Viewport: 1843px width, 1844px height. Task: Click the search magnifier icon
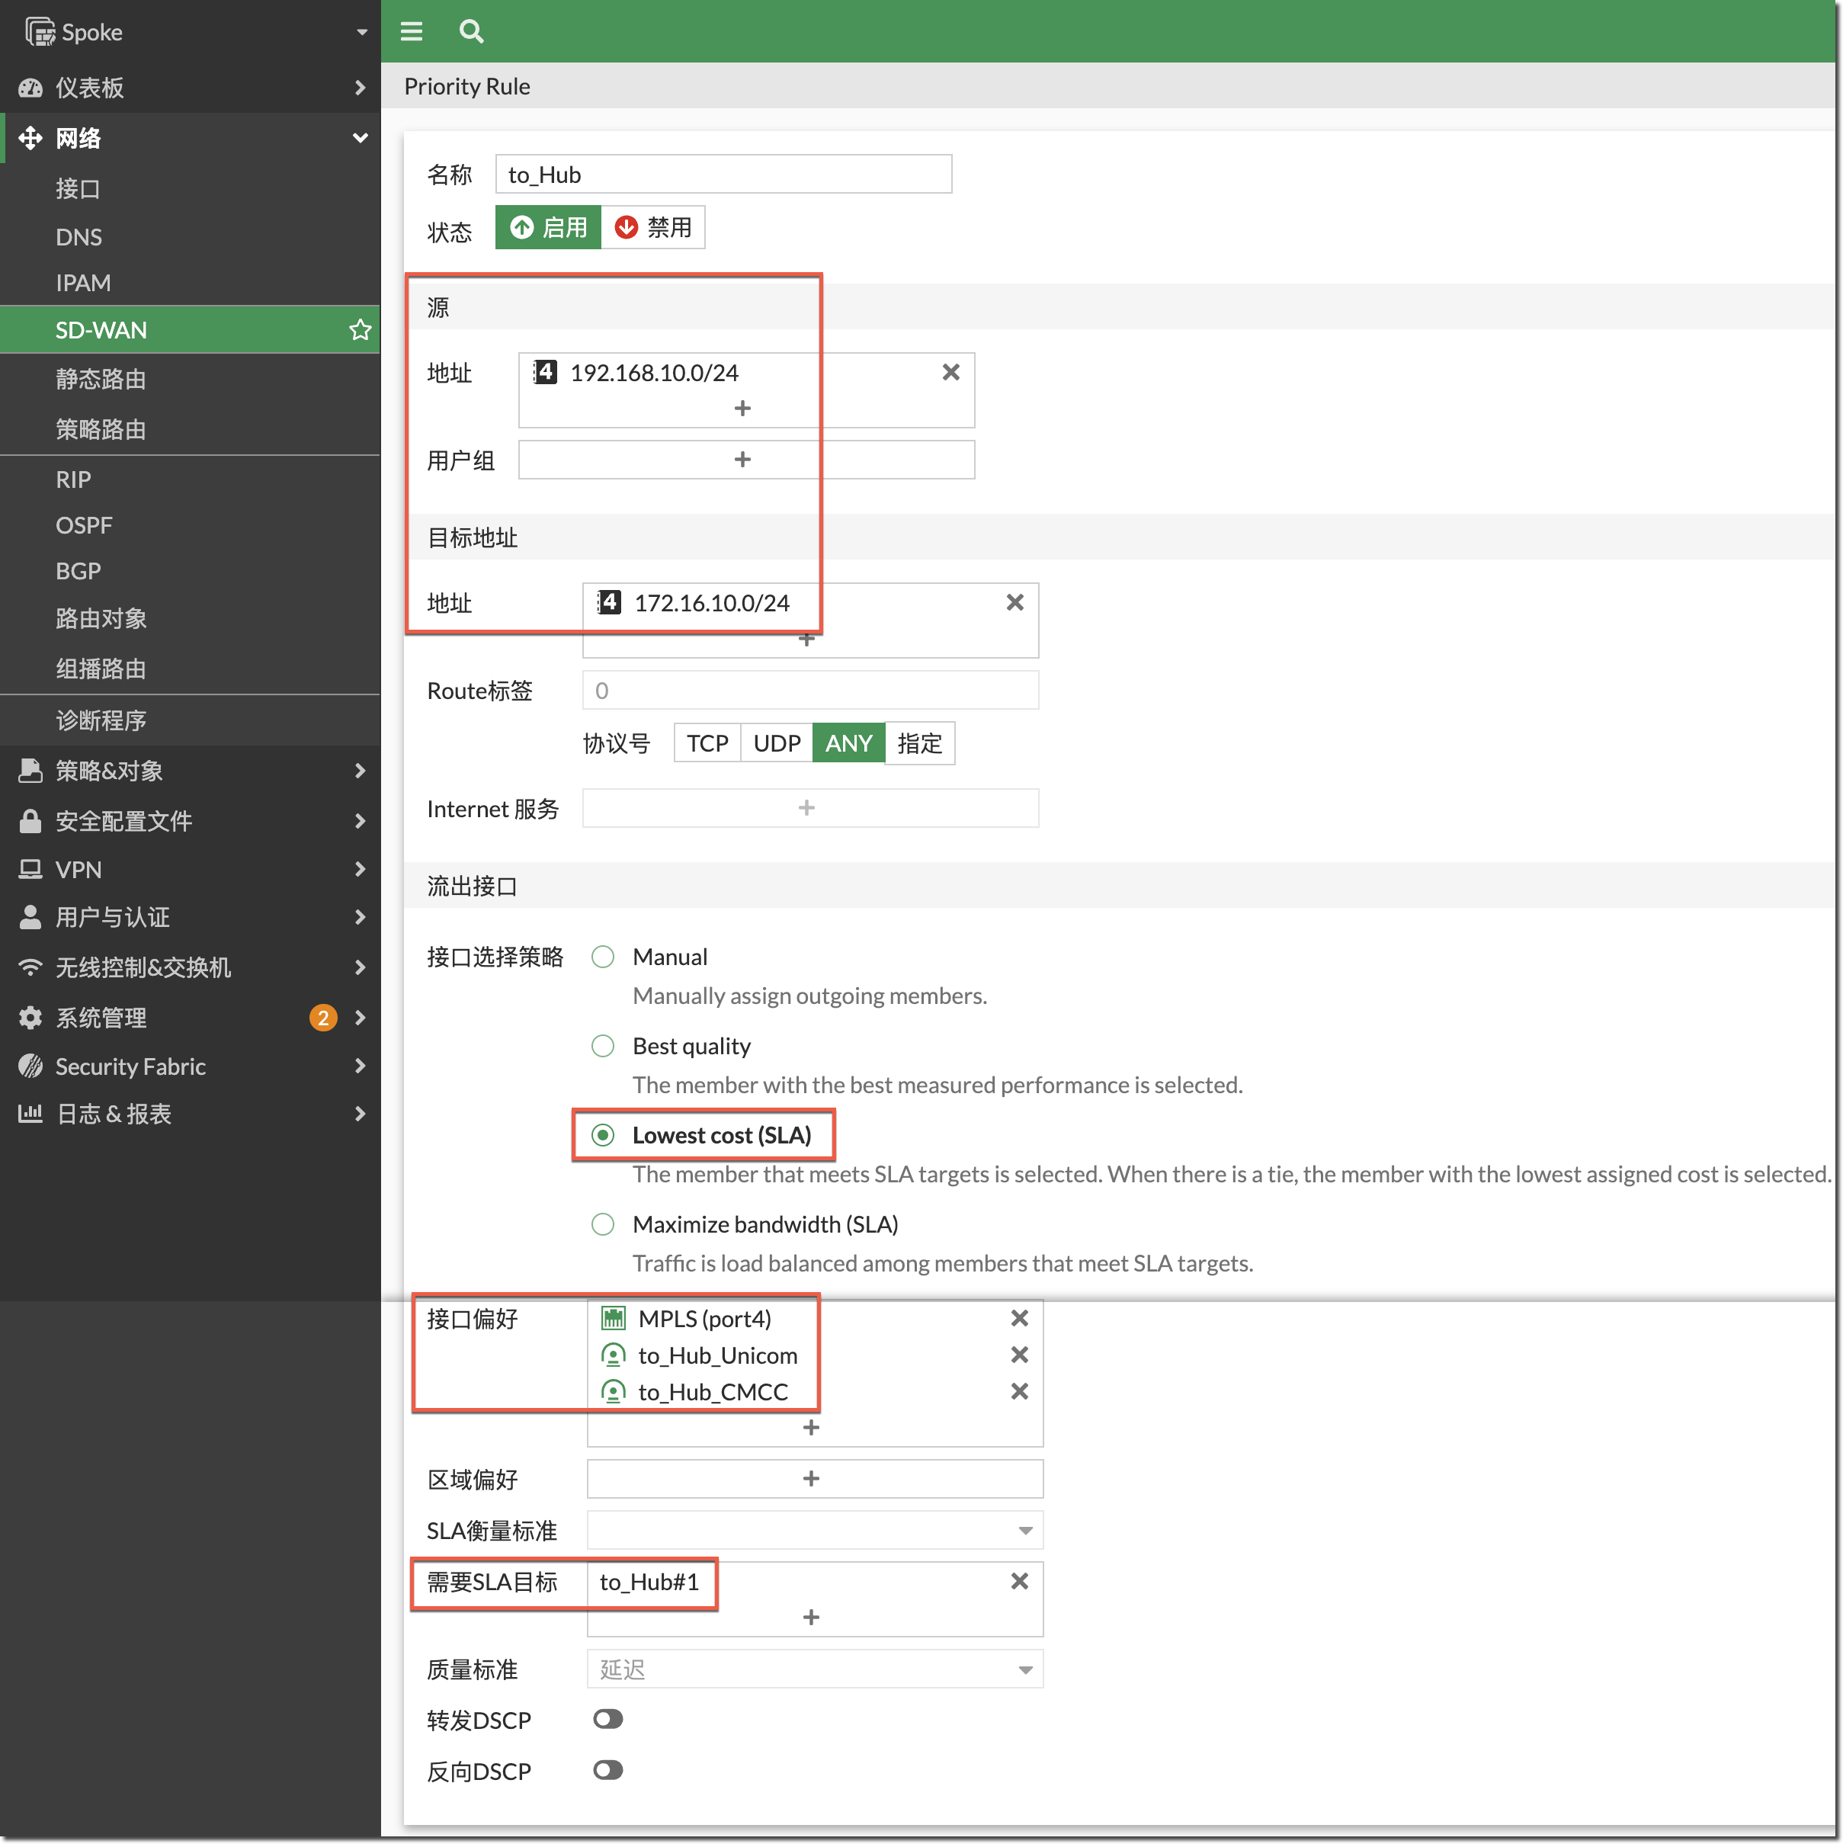472,31
